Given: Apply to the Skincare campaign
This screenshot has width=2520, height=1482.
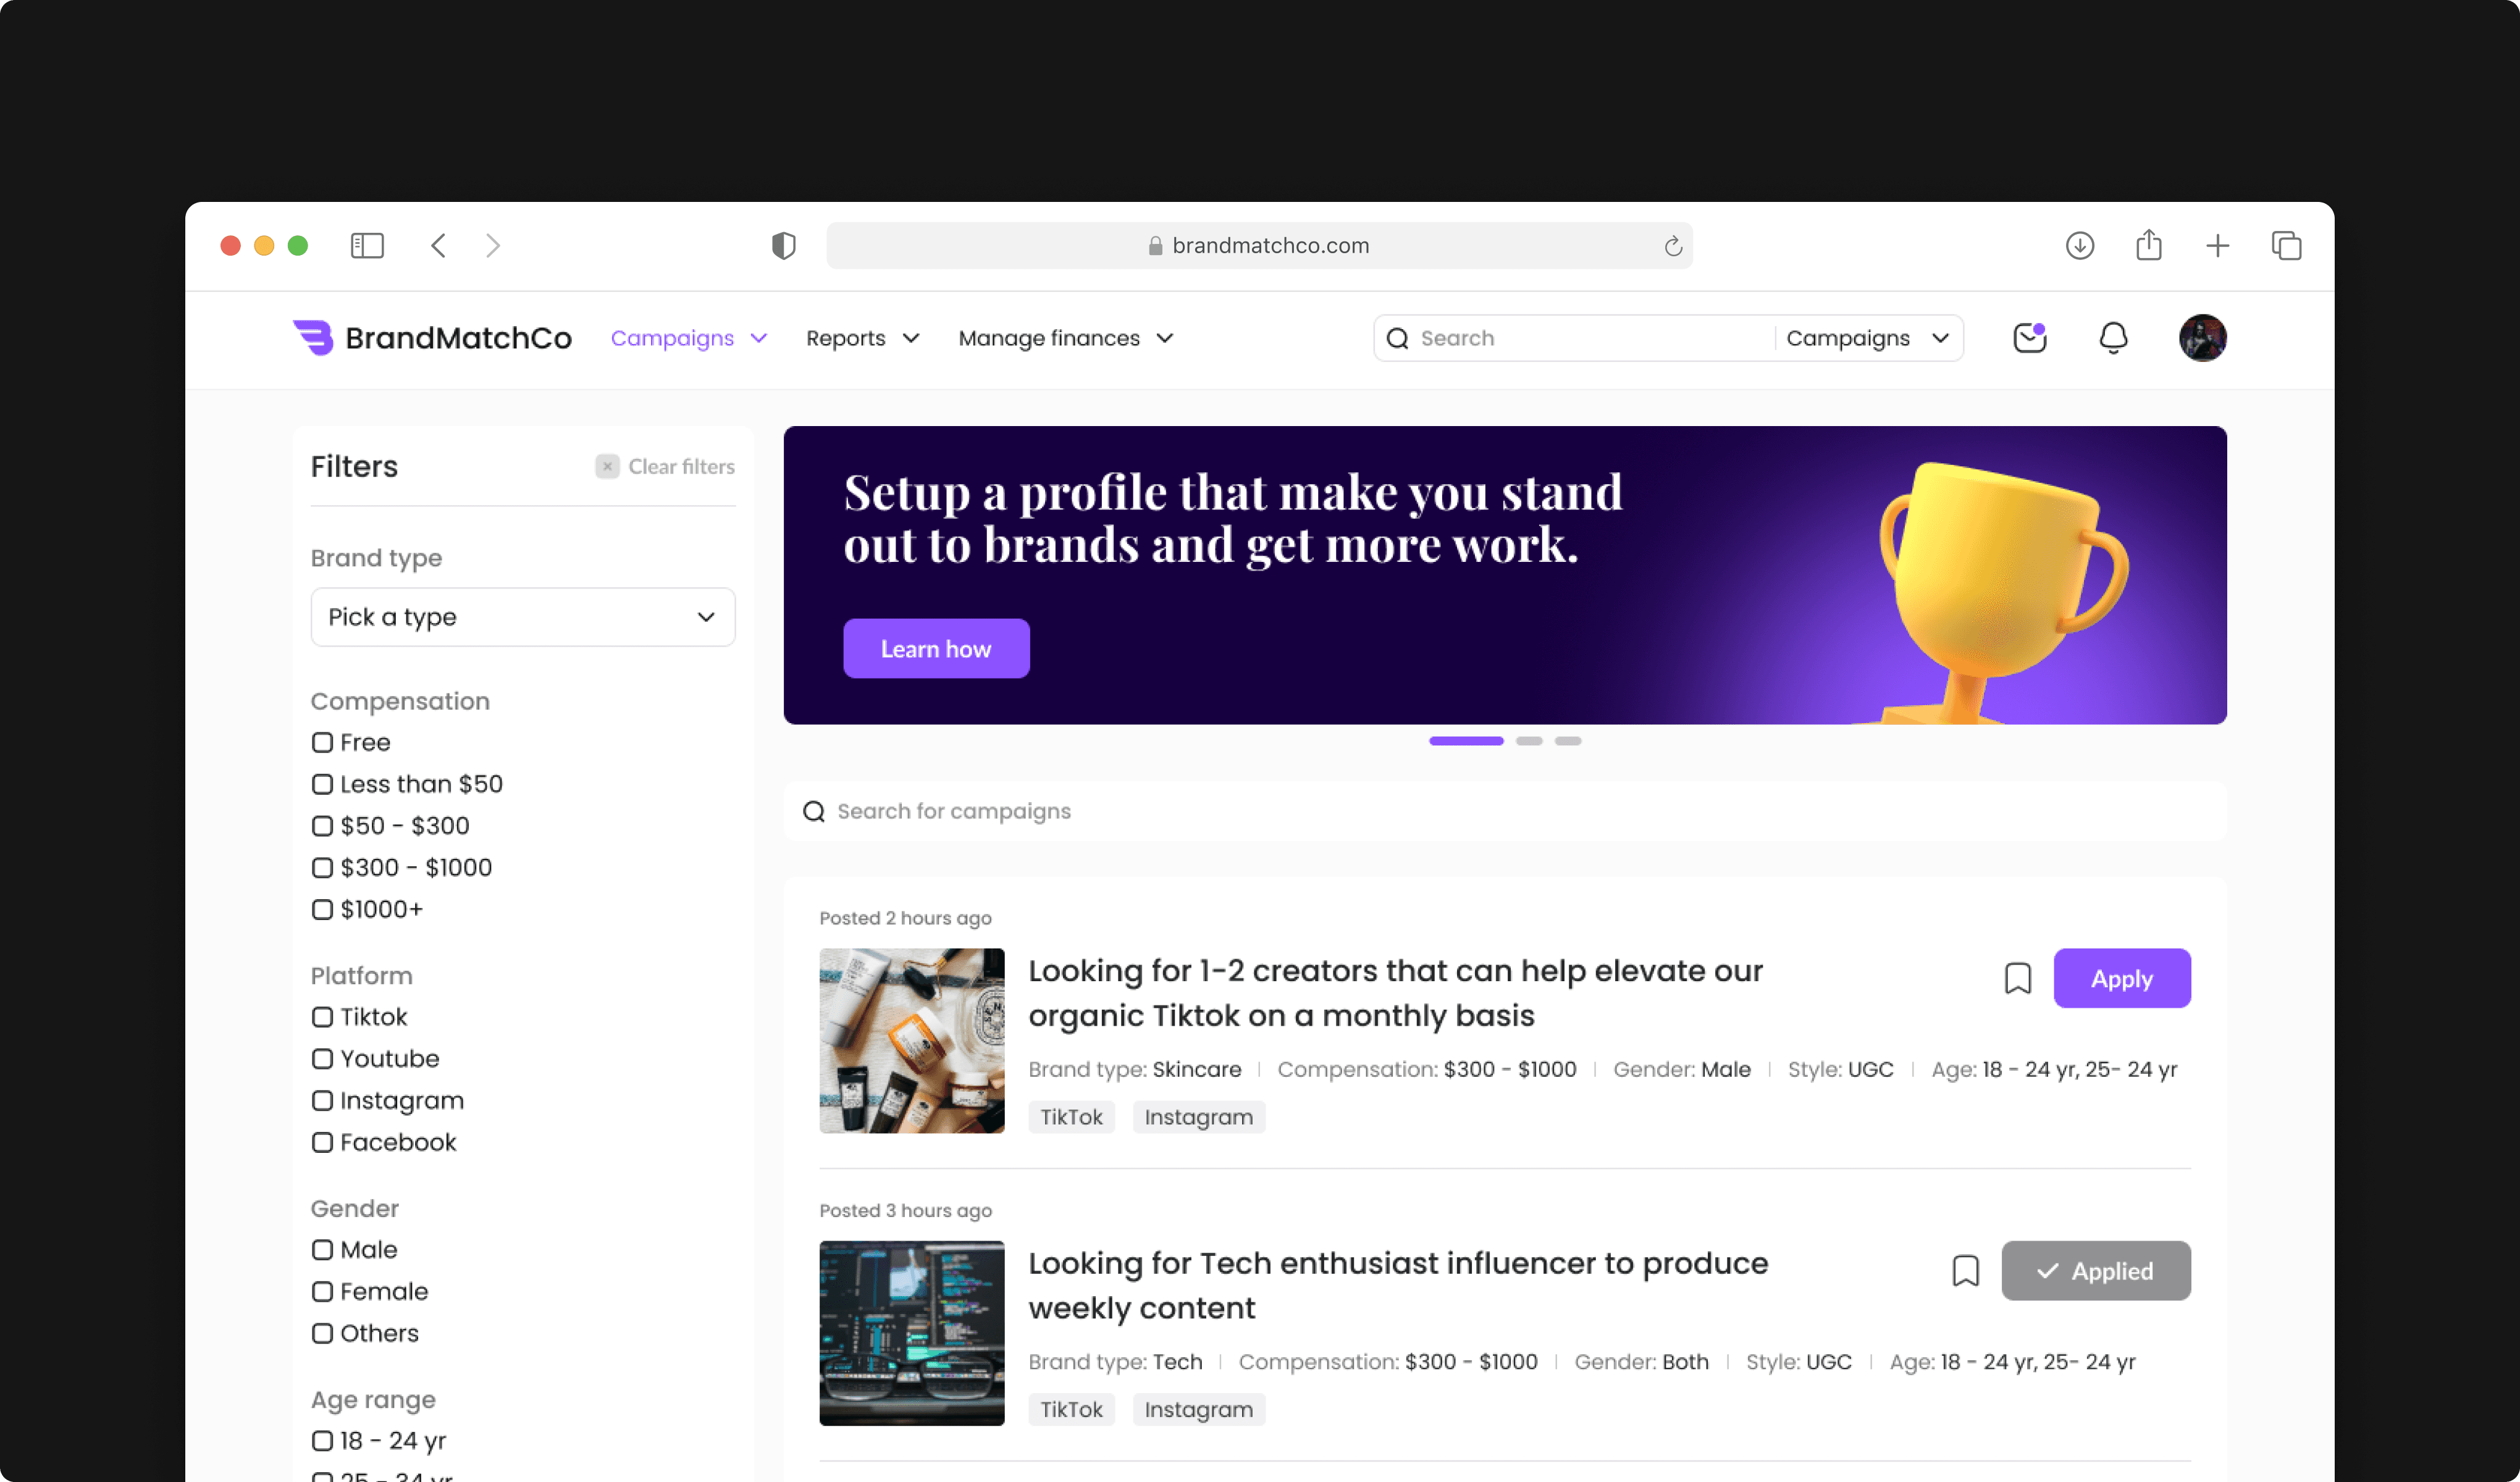Looking at the screenshot, I should (2121, 978).
